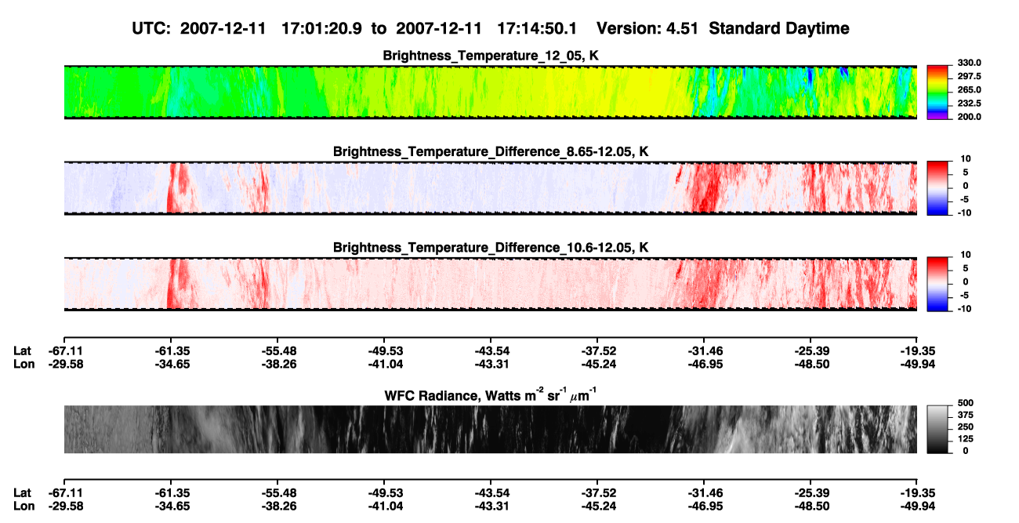
Task: Click the 'Brightness_Temperature_Difference_10.6-12.05, K' title
Action: [x=491, y=247]
